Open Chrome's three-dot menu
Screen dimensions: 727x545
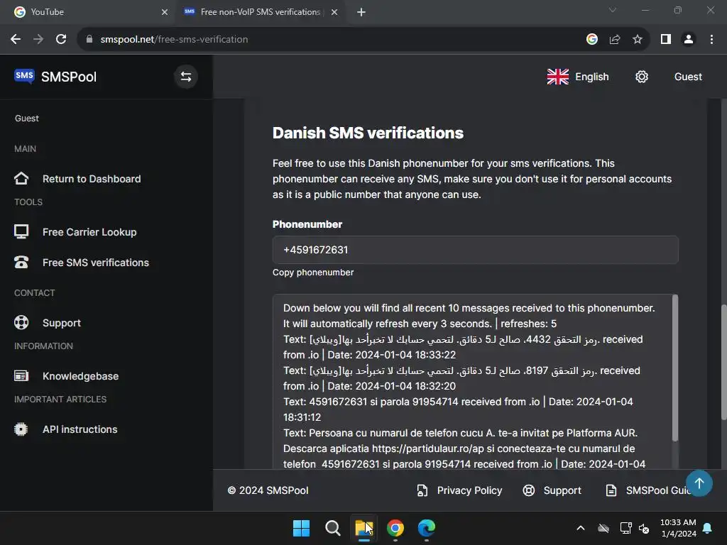[711, 40]
